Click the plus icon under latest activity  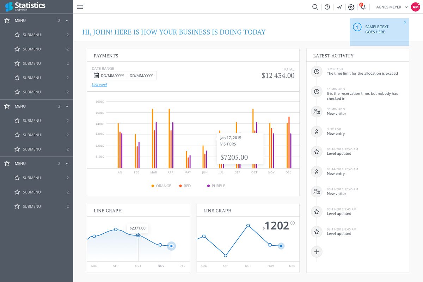317,252
